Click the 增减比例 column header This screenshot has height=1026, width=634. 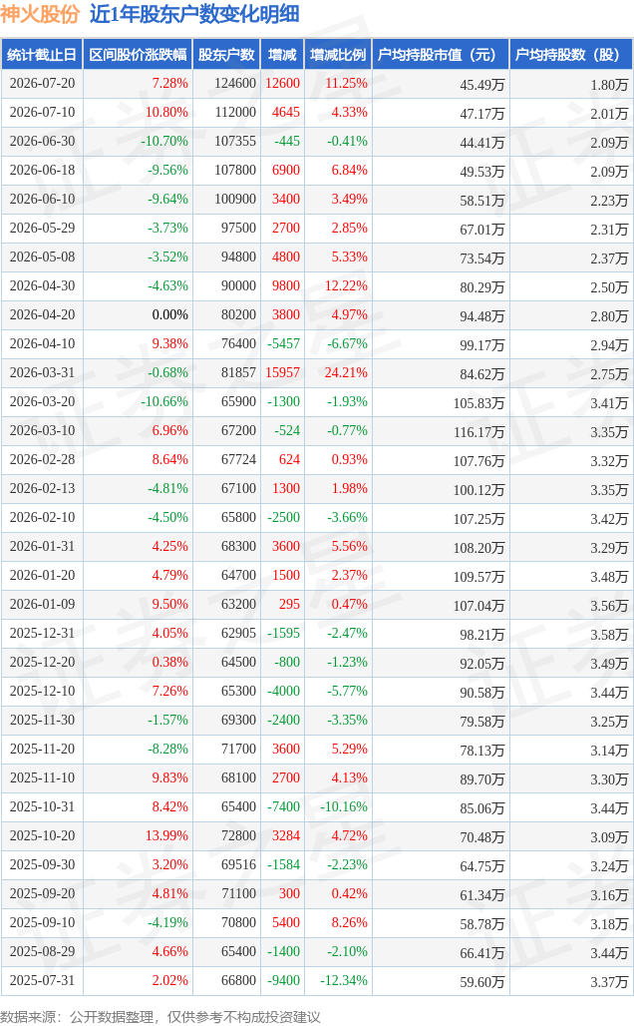click(x=338, y=54)
